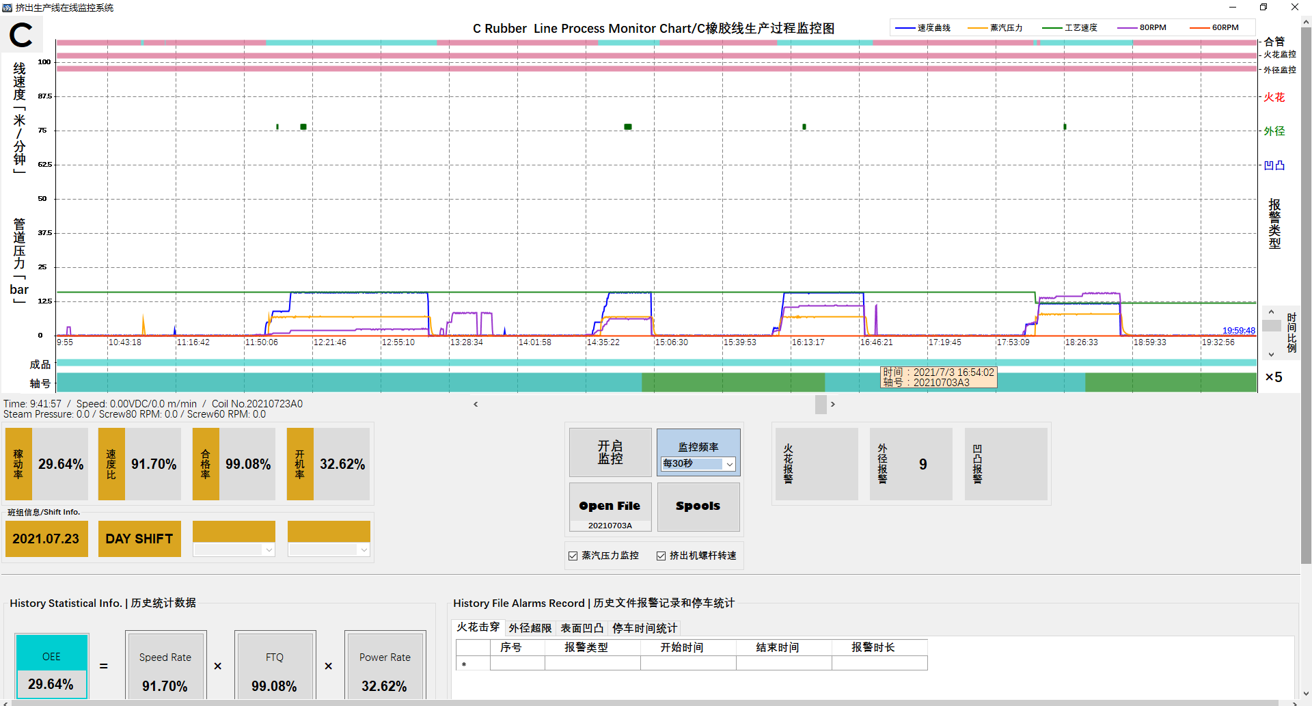The width and height of the screenshot is (1312, 706).
Task: Click the 凹凸报警 alarm tile
Action: (x=1005, y=465)
